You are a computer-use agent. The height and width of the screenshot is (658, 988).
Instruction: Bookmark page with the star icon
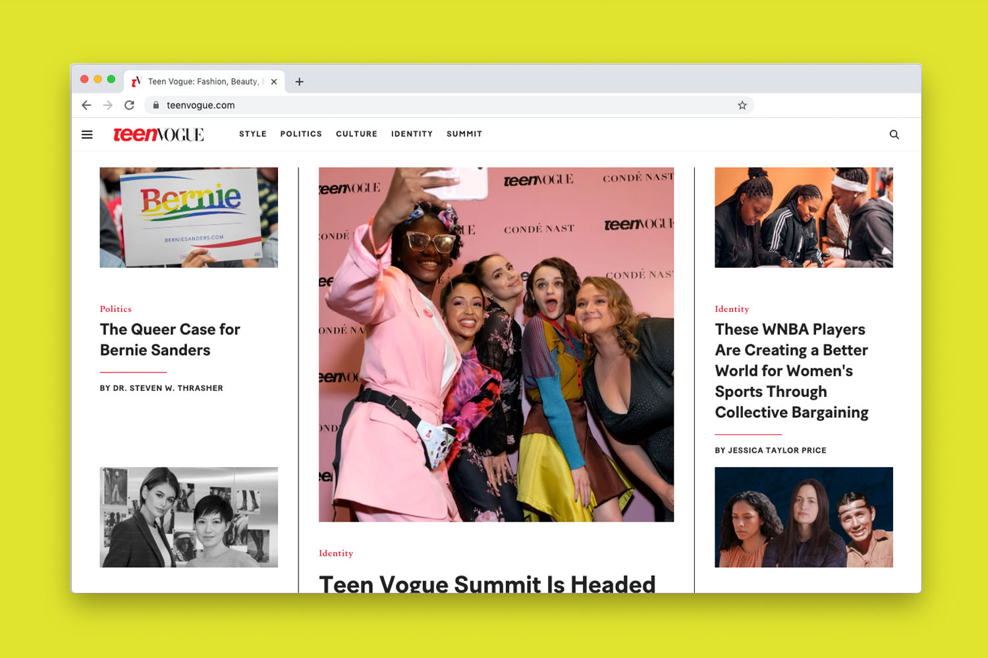pos(742,105)
